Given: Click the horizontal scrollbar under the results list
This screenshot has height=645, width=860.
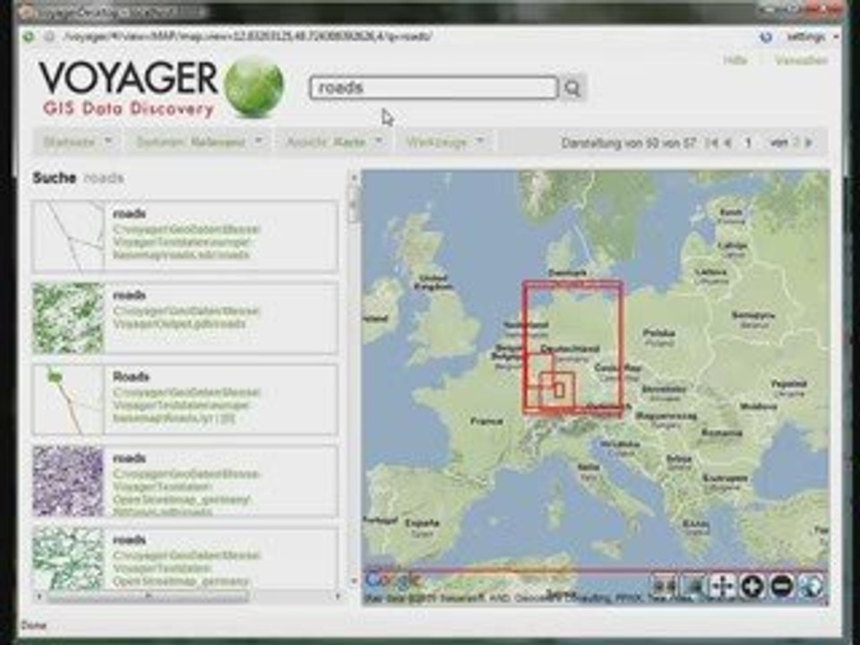Looking at the screenshot, I should coord(148,597).
